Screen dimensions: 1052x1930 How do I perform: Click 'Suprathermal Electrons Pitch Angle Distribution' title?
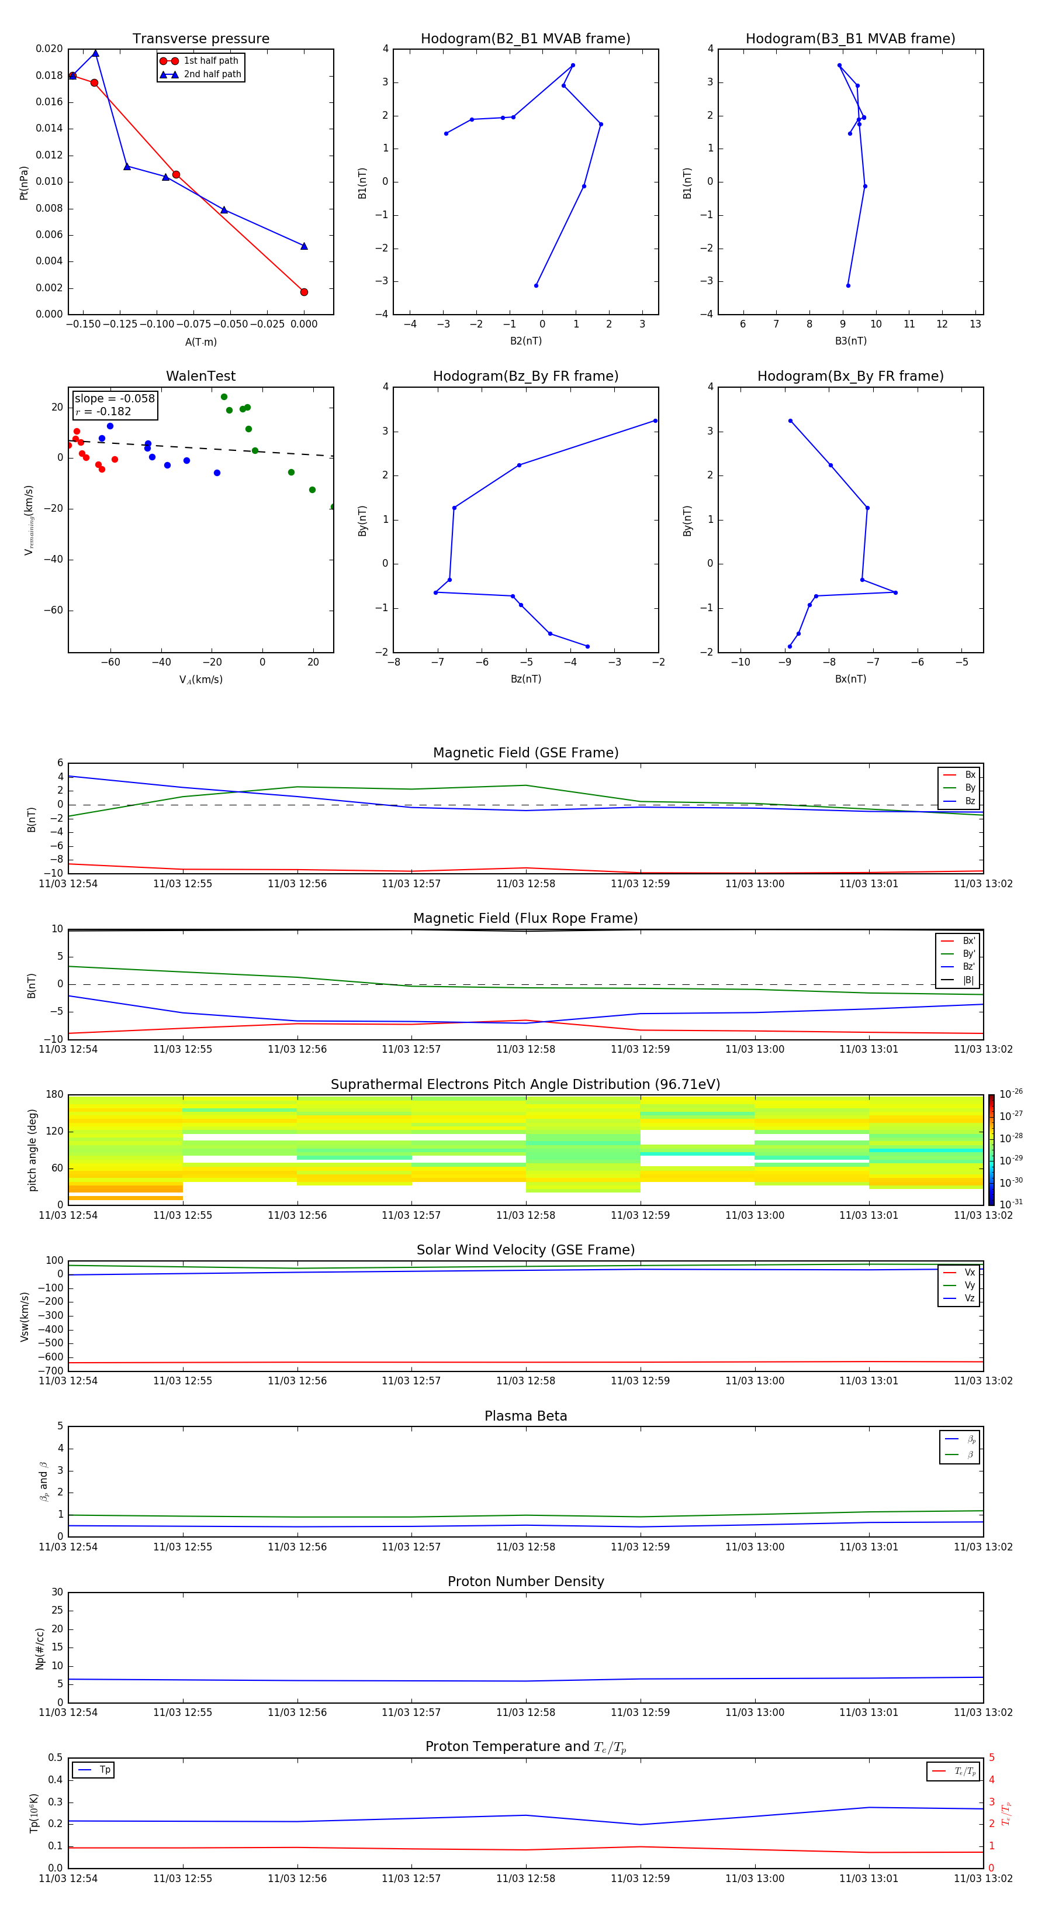pyautogui.click(x=525, y=1085)
